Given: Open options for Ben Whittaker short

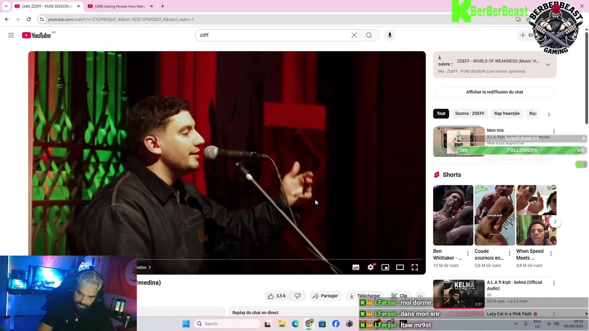Looking at the screenshot, I should point(468,253).
